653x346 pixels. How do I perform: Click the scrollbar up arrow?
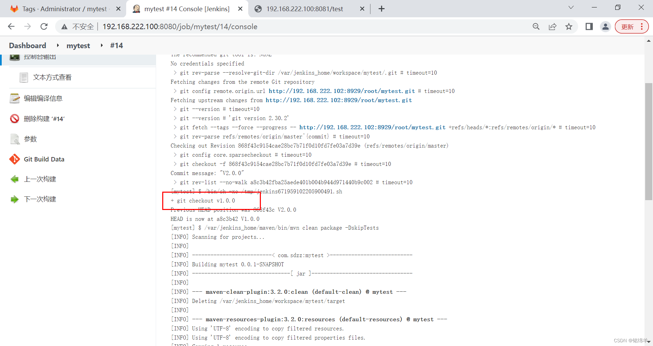[x=649, y=41]
